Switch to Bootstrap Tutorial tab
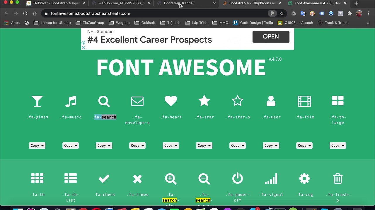The image size is (375, 210). click(x=187, y=3)
